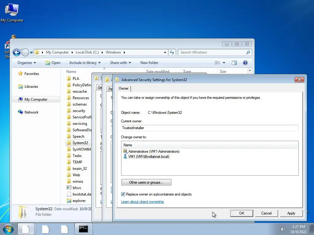Expand the arrow after Windows breadcrumb

pos(124,52)
